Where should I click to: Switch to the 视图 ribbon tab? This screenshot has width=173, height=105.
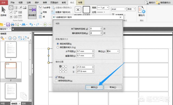21,2
